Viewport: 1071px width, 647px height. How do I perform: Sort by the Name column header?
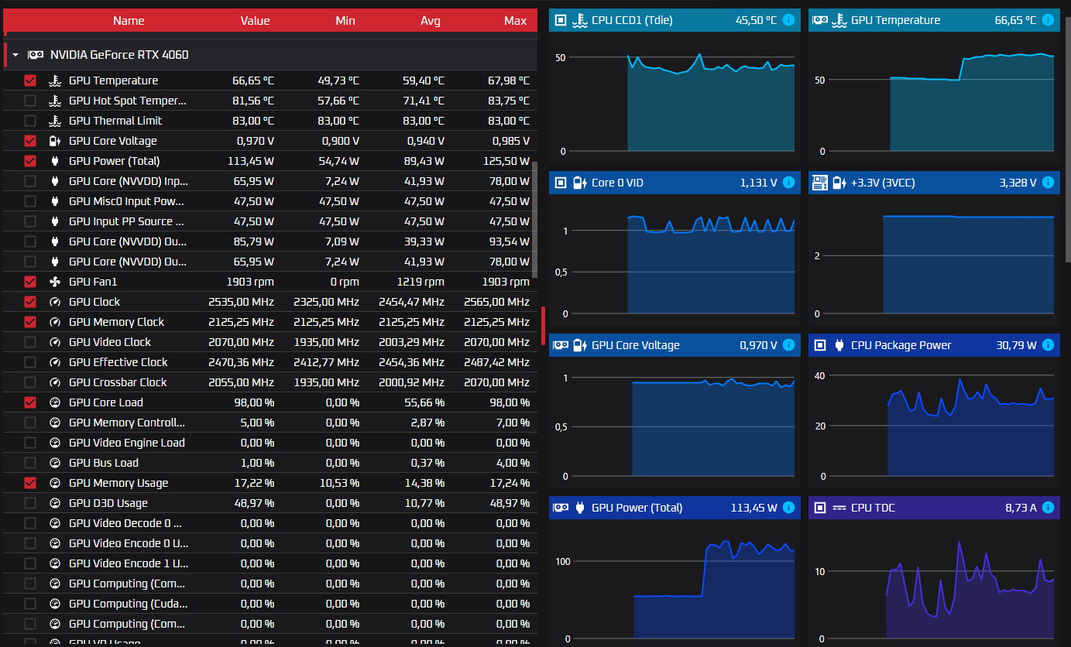click(129, 21)
